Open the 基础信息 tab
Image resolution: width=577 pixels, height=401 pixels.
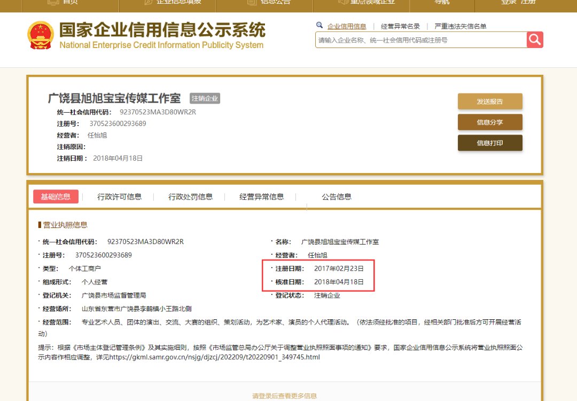coord(56,196)
